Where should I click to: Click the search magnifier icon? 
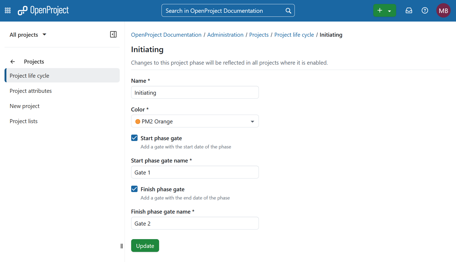288,10
